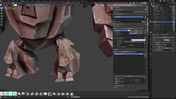
Task: Click the Toggle Eraser button
Action: tap(130, 76)
